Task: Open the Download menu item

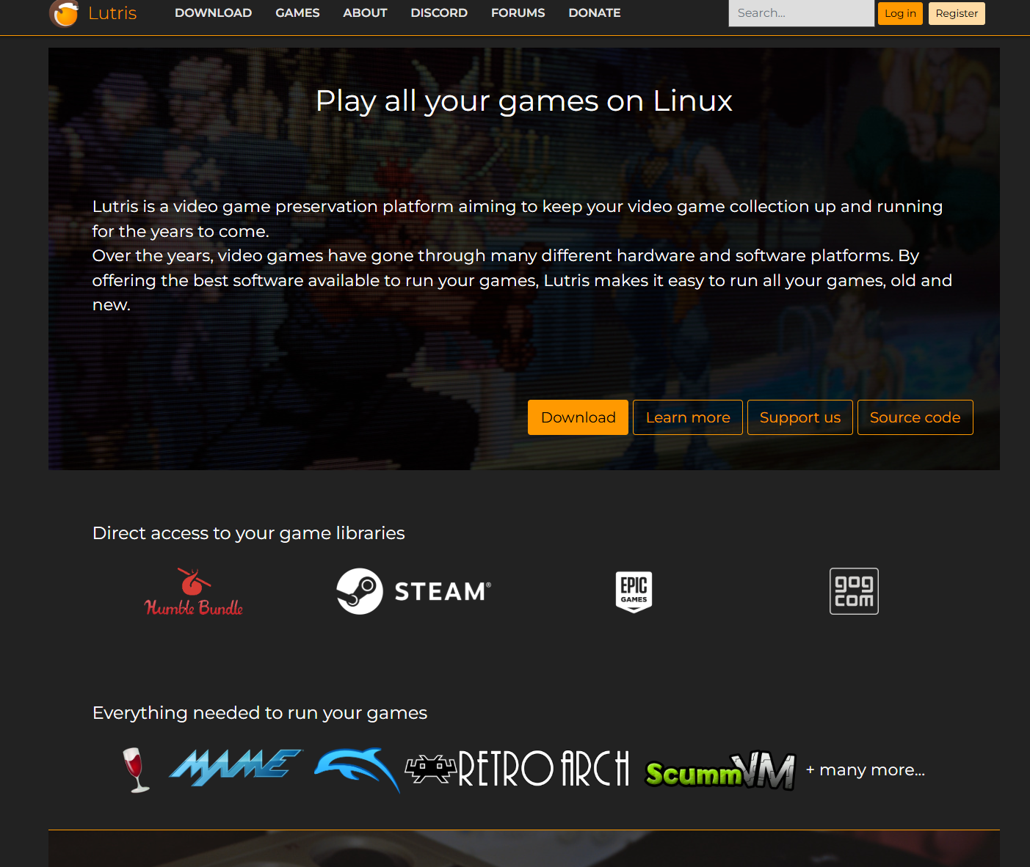Action: tap(213, 13)
